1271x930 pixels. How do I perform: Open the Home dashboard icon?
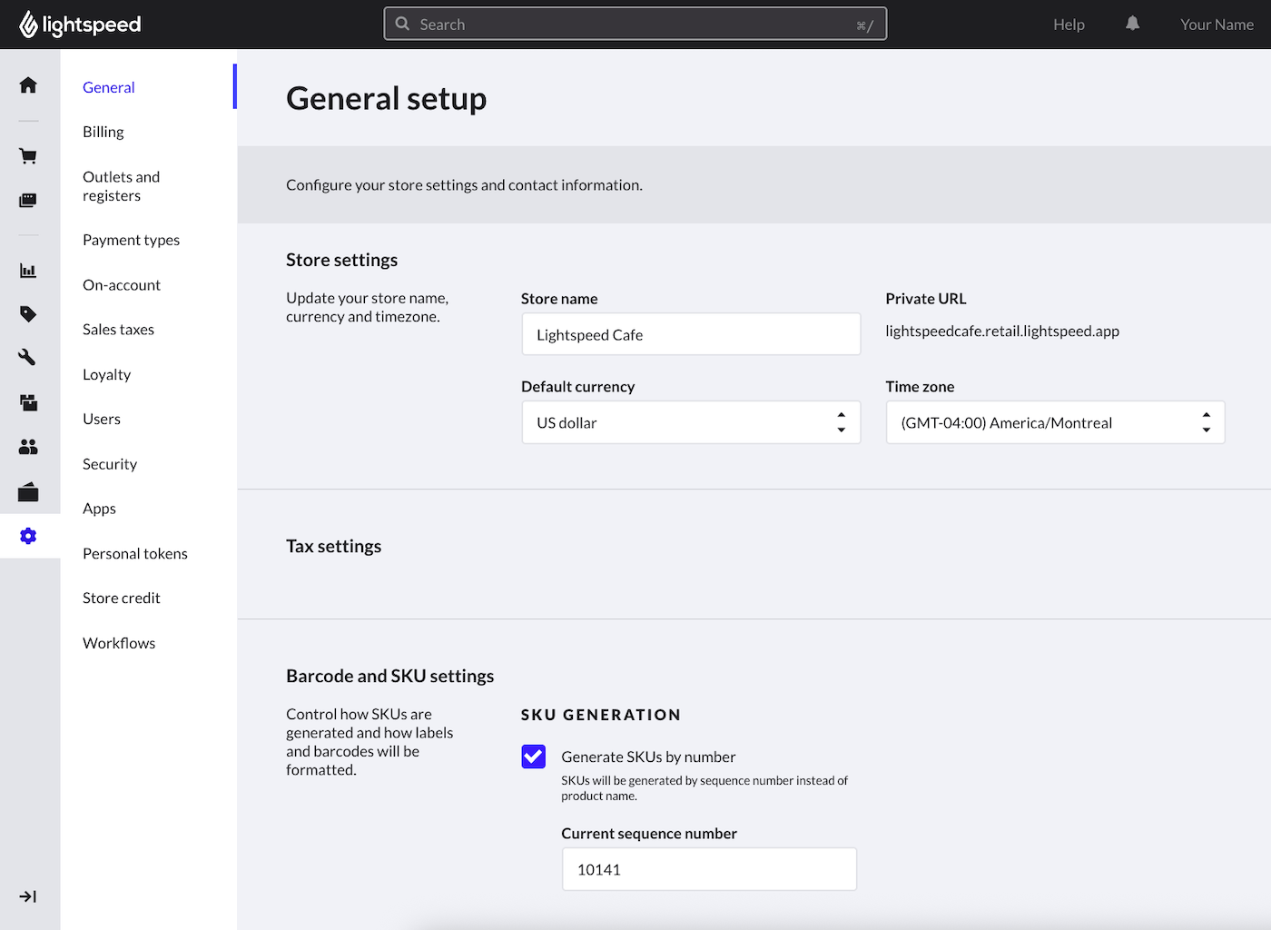(28, 84)
